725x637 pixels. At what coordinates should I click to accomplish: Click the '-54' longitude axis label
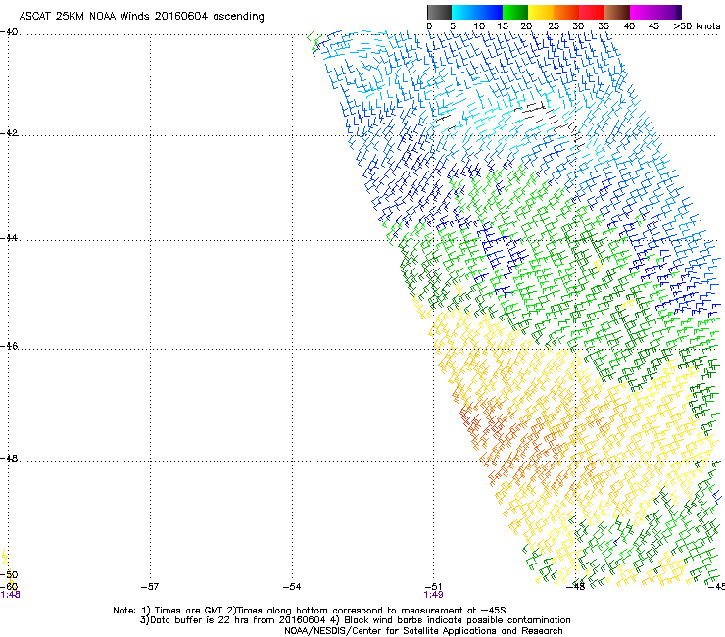292,587
